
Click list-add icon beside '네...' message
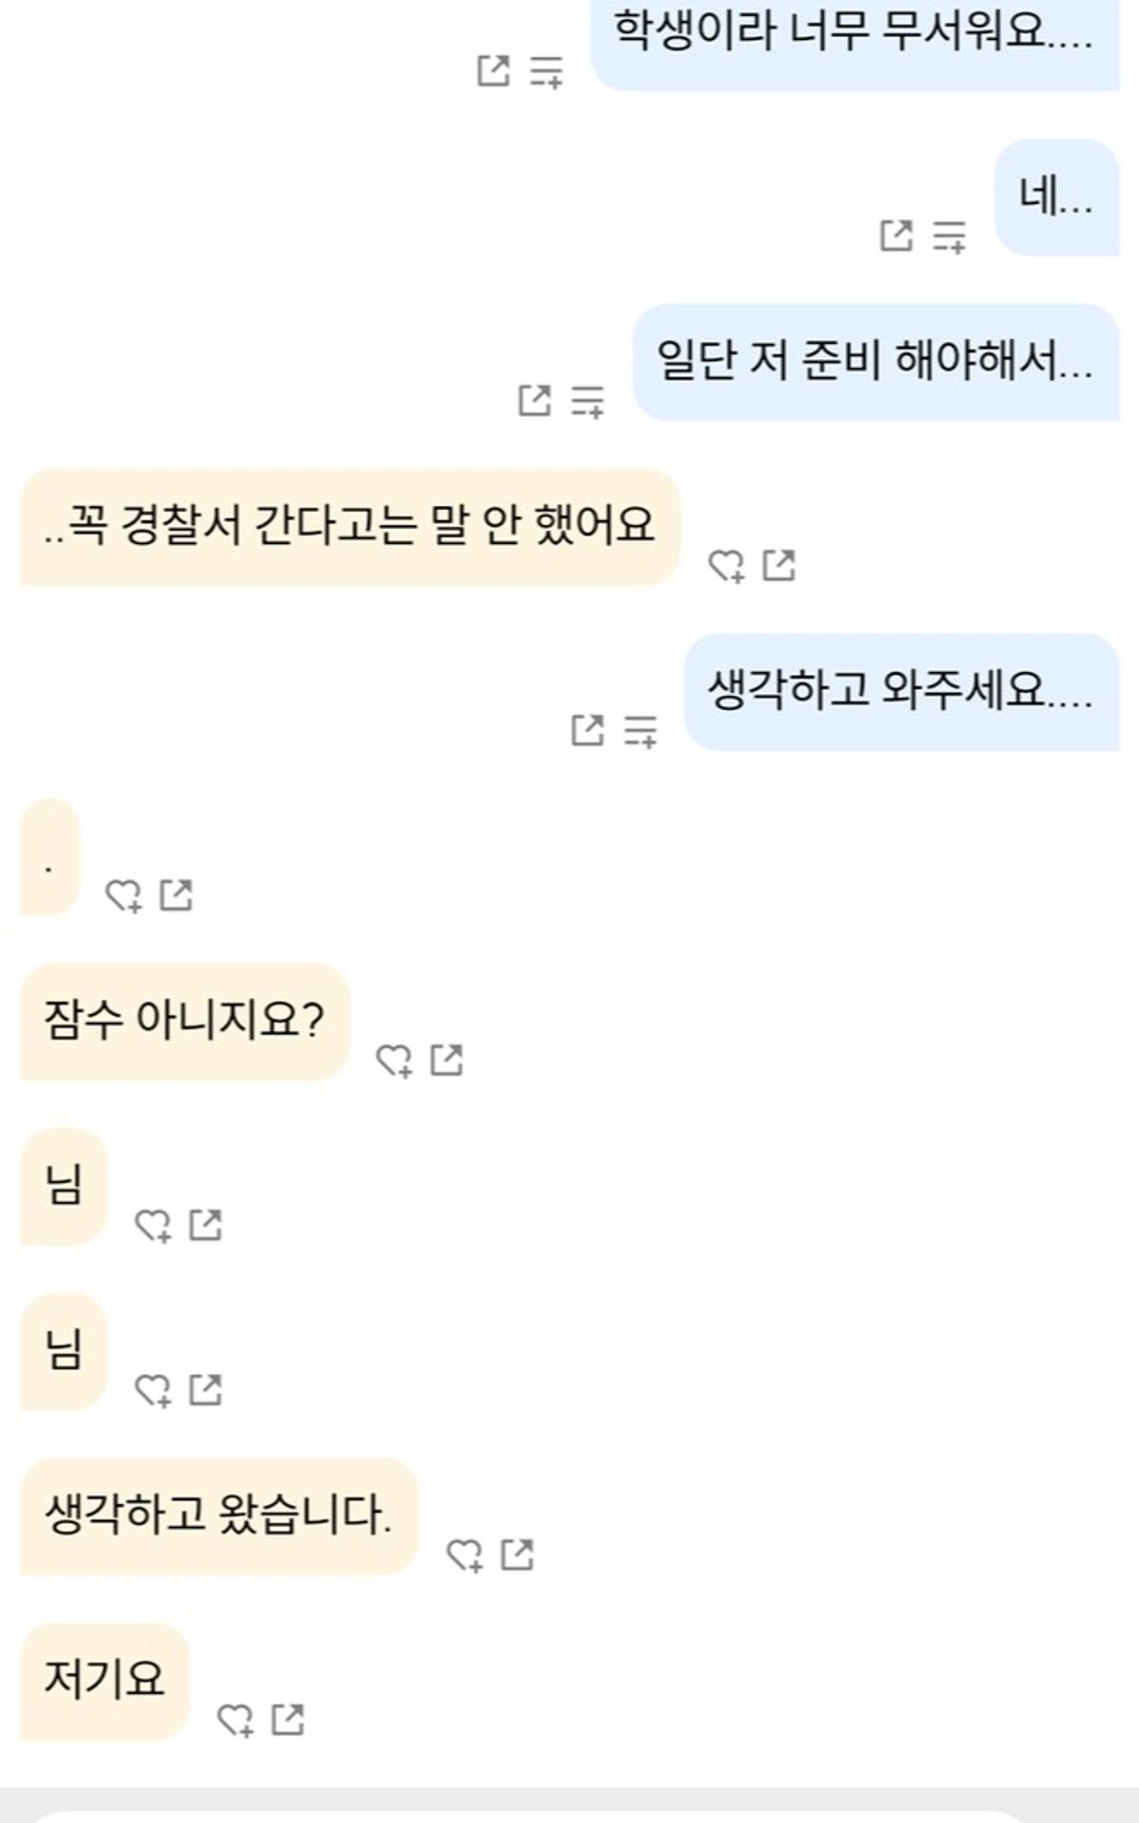tap(949, 235)
